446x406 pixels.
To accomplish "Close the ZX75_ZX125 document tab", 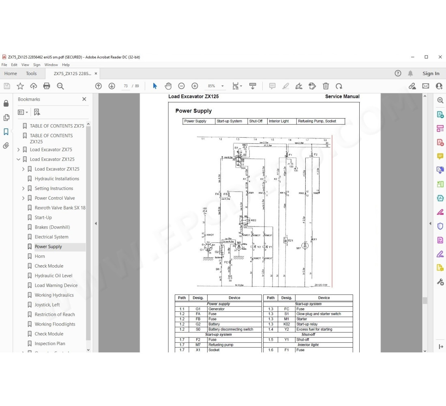I will [x=96, y=73].
